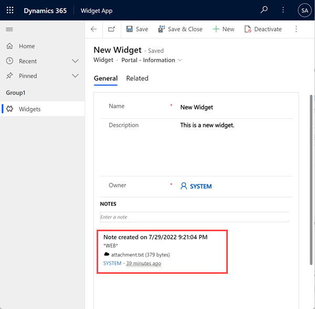Click the Owner field label
315x309 pixels.
coord(117,185)
